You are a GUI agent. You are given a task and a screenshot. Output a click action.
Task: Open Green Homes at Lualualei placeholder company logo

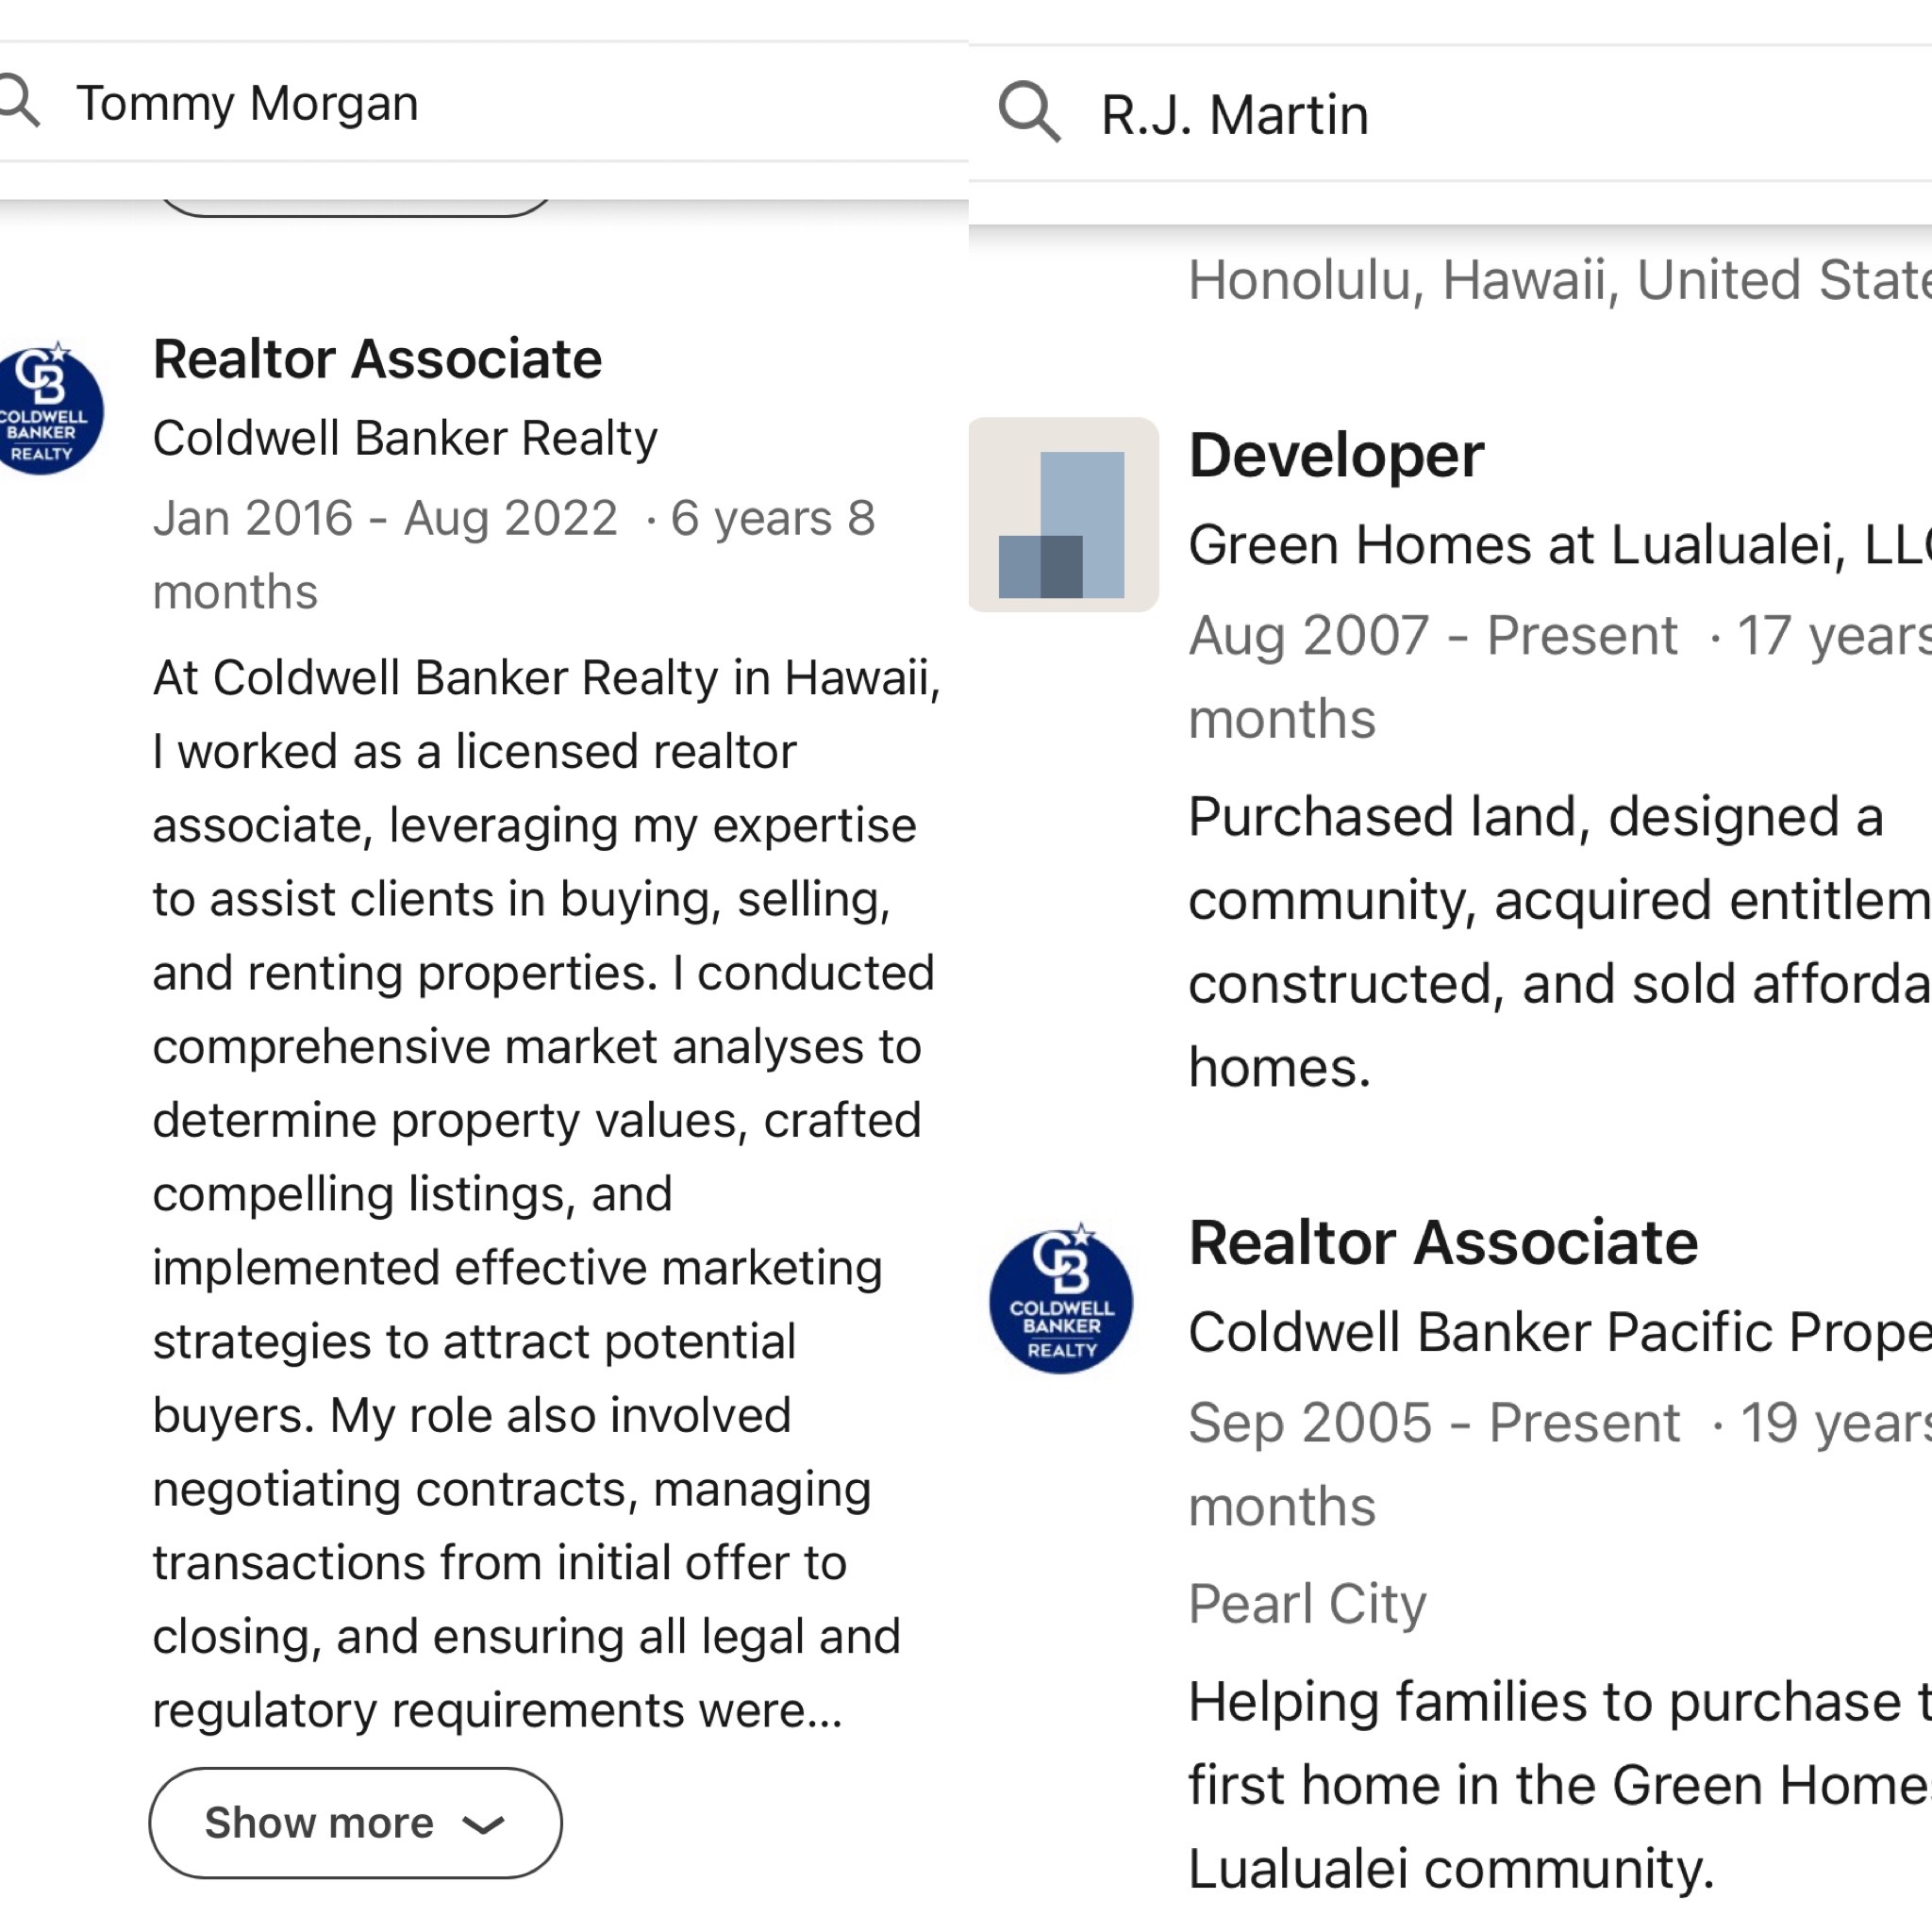[x=1064, y=514]
